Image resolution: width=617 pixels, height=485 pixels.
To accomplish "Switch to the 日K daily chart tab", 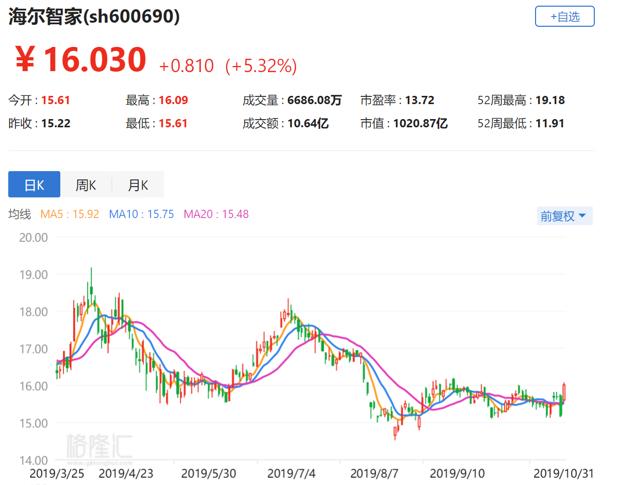I will tap(34, 184).
